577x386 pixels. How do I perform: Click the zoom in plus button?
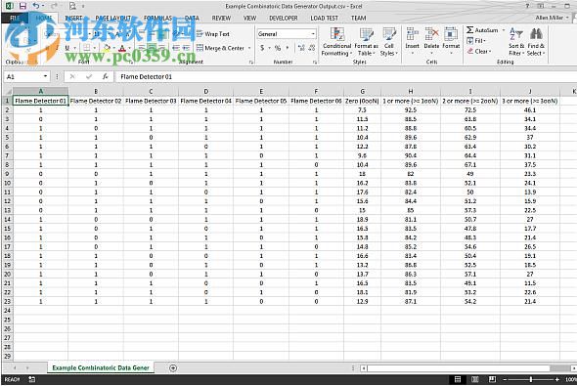coord(557,379)
